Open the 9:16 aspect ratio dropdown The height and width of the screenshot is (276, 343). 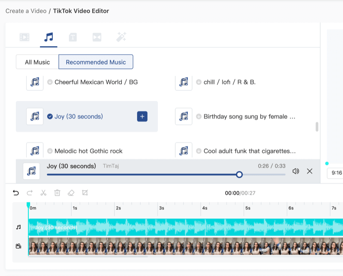coord(336,173)
